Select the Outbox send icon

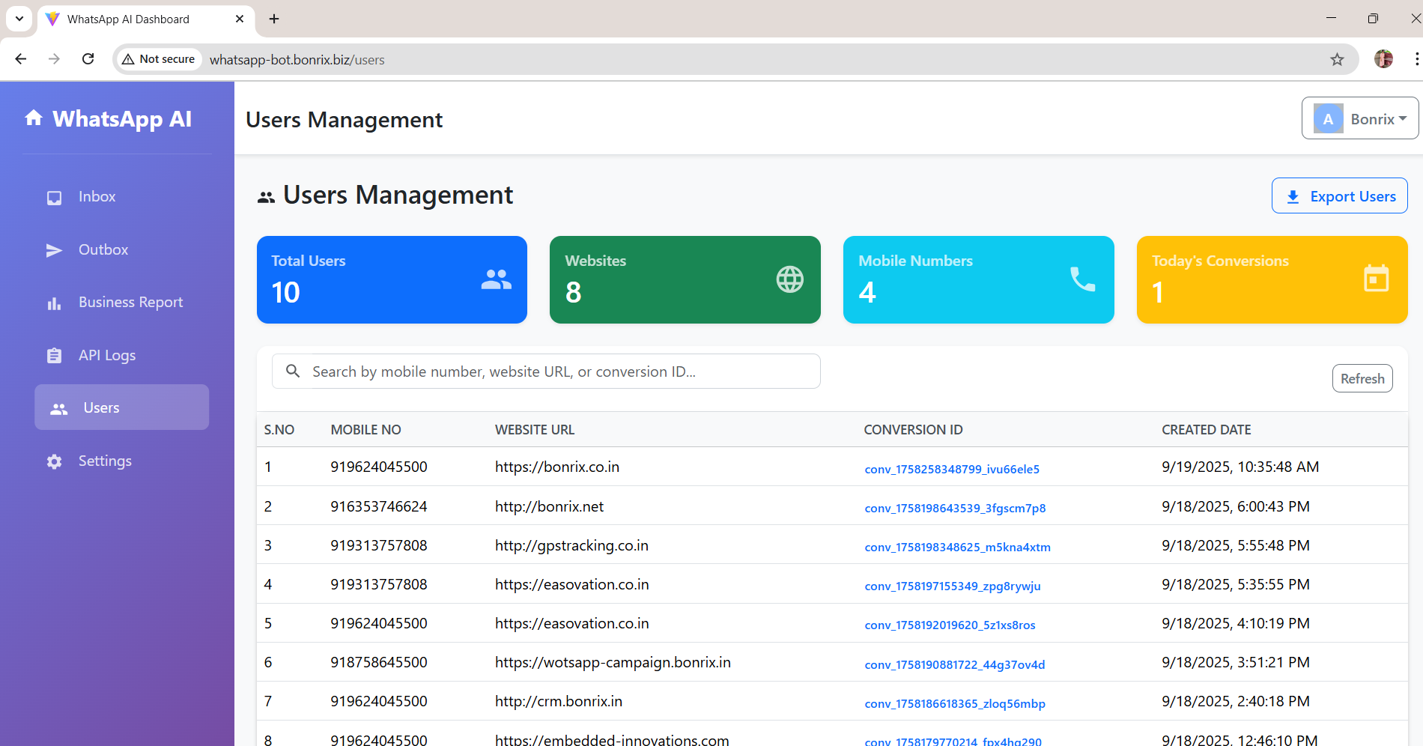(x=53, y=249)
